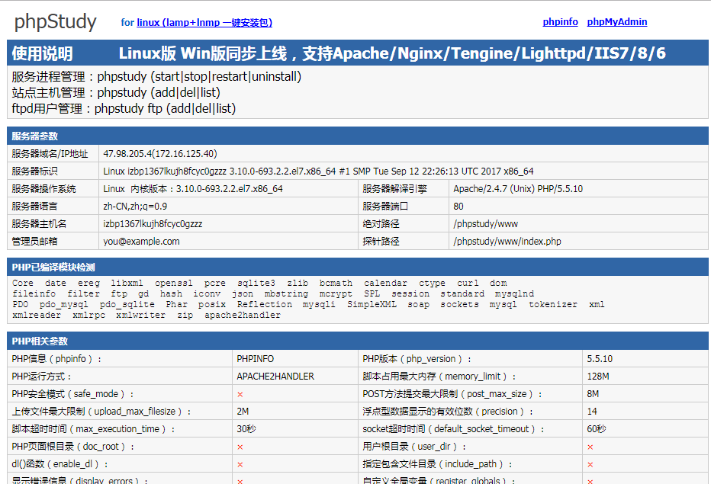Click the 服务器操作系统 kernel version cell

(x=193, y=188)
